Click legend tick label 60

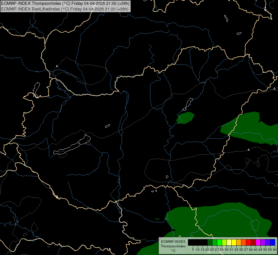pyautogui.click(x=275, y=250)
